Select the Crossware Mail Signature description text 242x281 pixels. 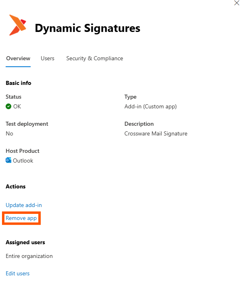[156, 134]
